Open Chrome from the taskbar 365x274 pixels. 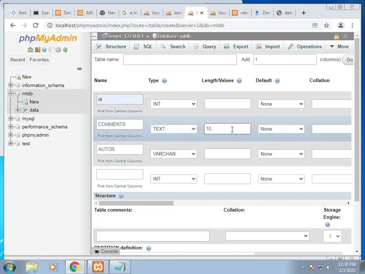[x=74, y=267]
